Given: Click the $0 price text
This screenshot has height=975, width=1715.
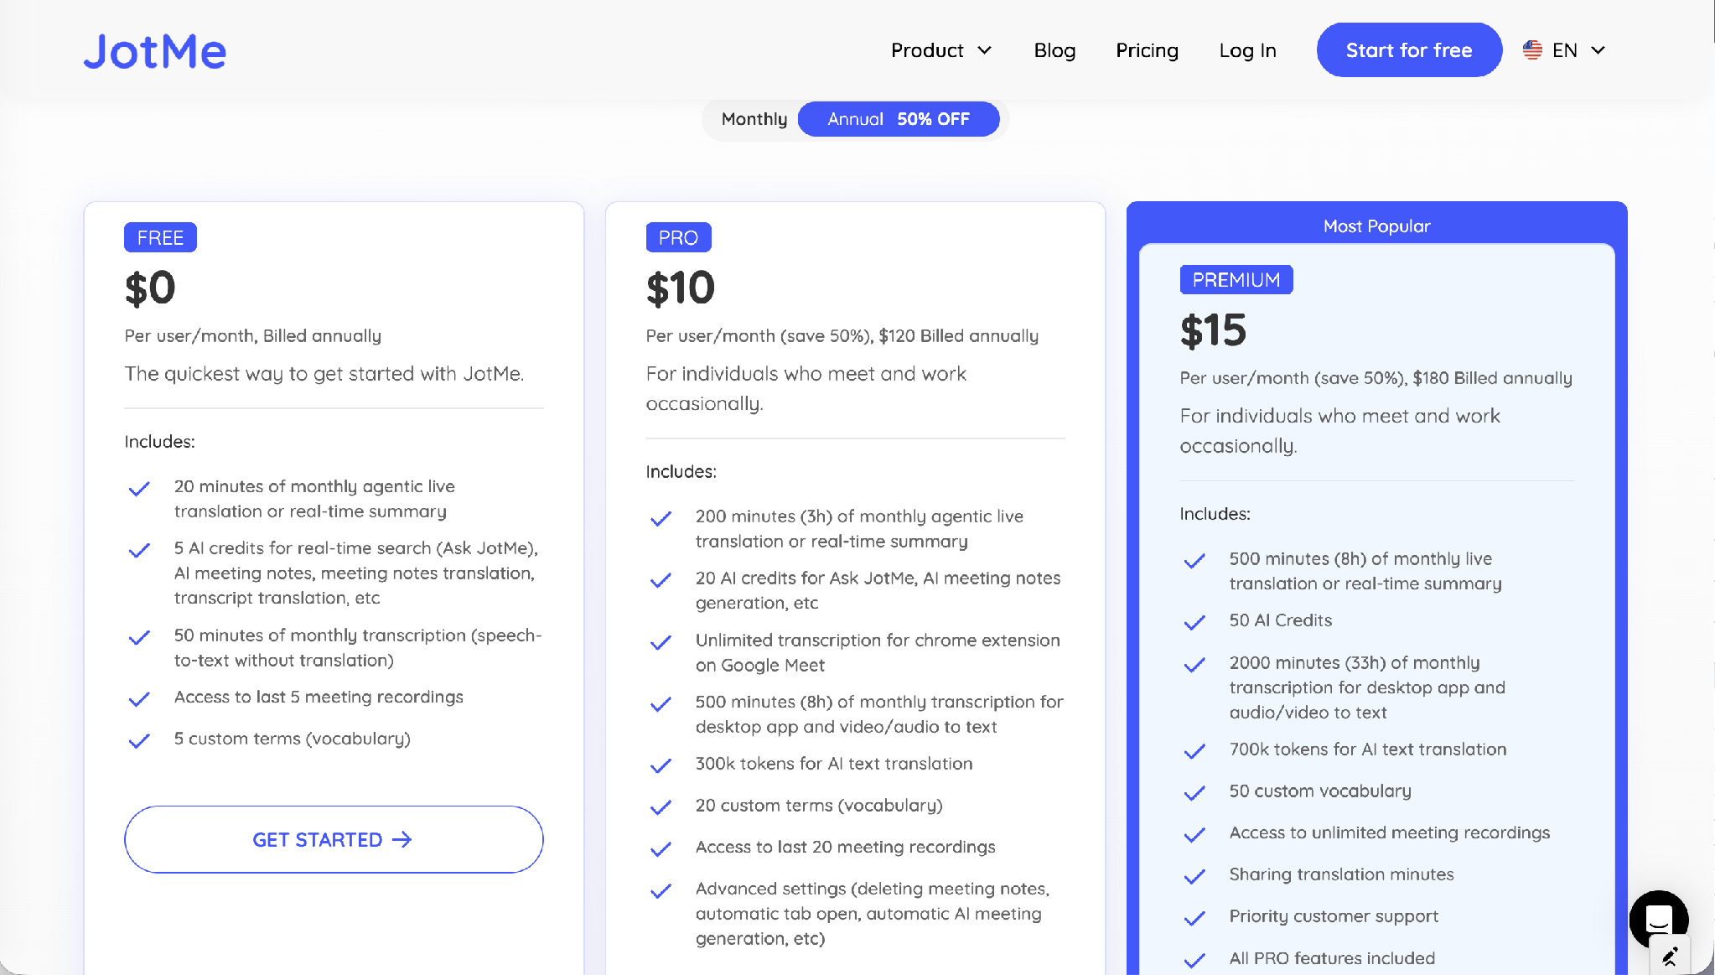Looking at the screenshot, I should (150, 288).
